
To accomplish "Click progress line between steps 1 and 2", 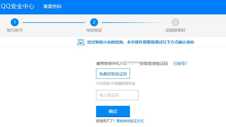I will 54,22.
